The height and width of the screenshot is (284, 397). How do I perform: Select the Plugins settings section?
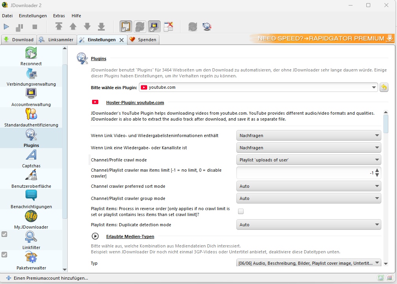point(31,138)
